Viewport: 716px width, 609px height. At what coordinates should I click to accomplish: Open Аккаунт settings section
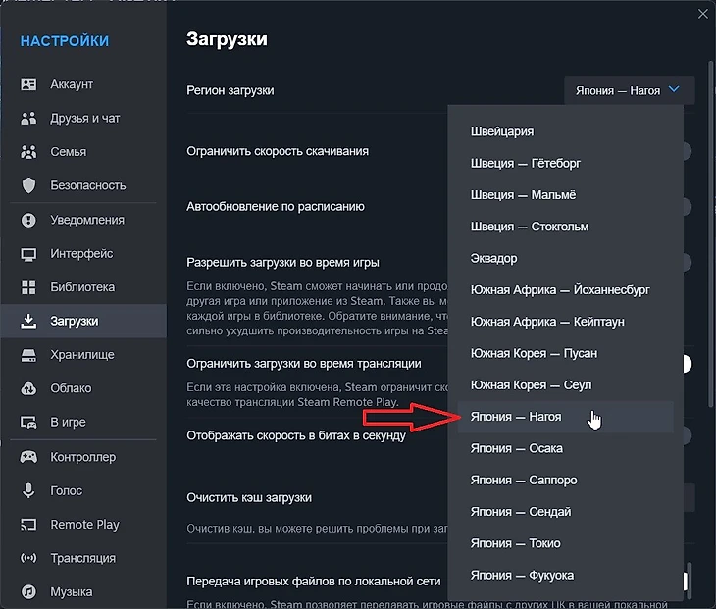(83, 84)
